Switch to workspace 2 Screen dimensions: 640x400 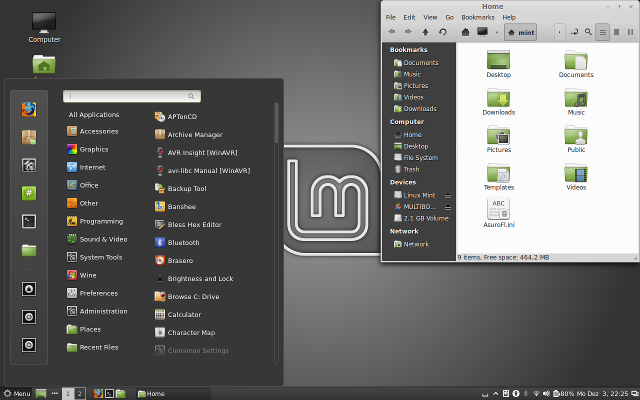point(79,393)
